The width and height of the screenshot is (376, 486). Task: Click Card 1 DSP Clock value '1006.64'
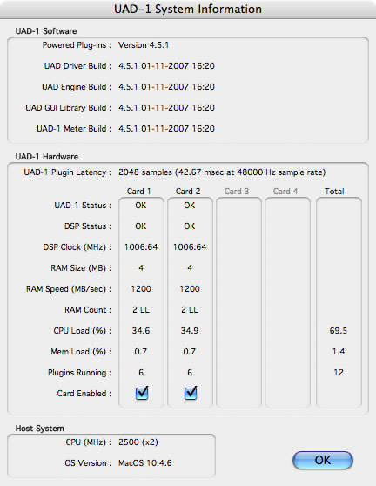(x=141, y=247)
